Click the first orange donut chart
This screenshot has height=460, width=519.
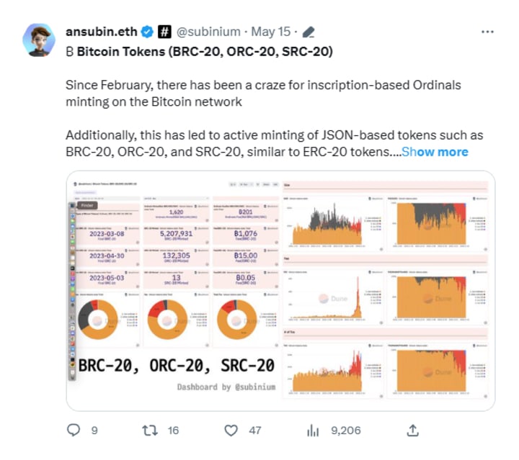97,320
